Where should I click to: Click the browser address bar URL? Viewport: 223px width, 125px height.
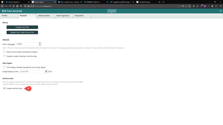point(43,6)
